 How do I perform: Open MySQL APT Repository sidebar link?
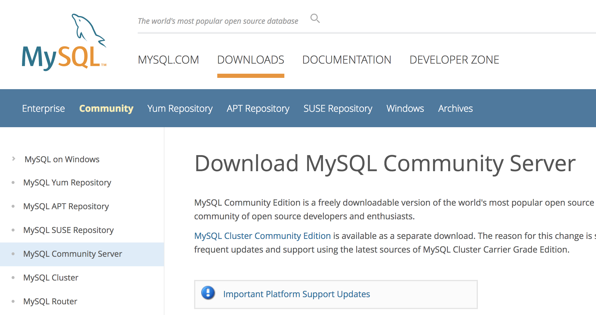click(x=66, y=206)
